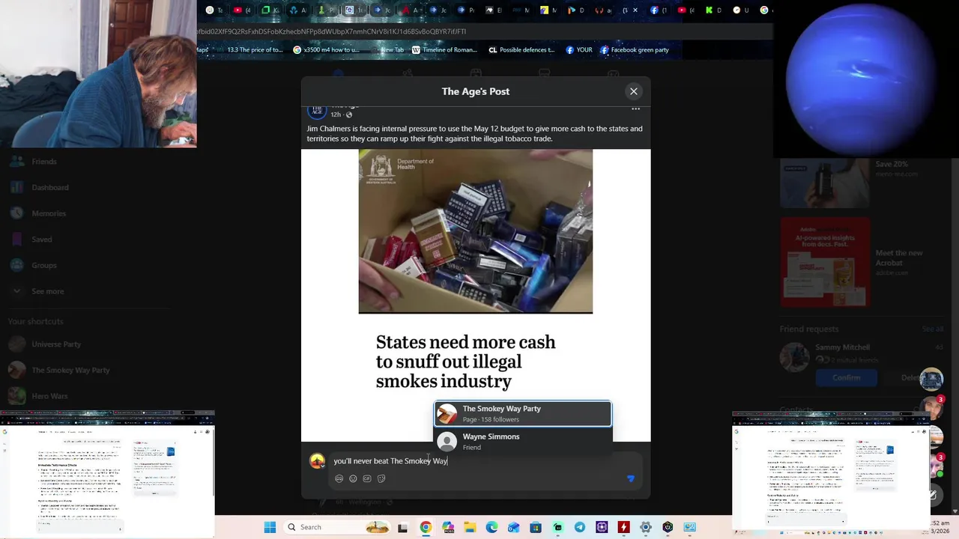Screen dimensions: 959x539
Task: Open the 'Possible defences t...' bookmark
Action: tap(521, 50)
